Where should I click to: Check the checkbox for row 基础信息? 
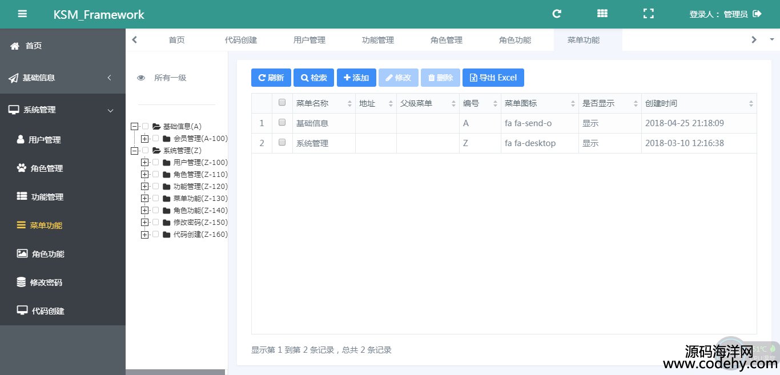point(282,122)
